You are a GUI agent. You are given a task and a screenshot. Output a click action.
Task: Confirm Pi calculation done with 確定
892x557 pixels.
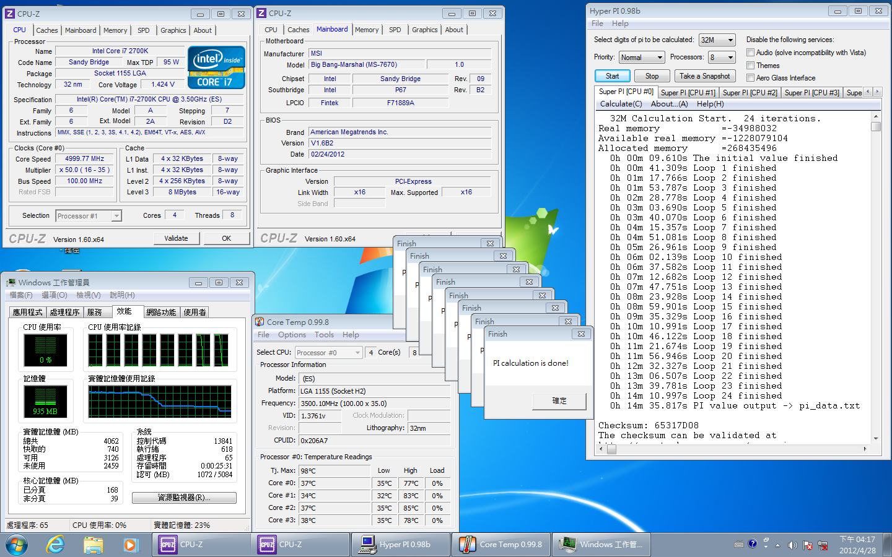coord(559,401)
